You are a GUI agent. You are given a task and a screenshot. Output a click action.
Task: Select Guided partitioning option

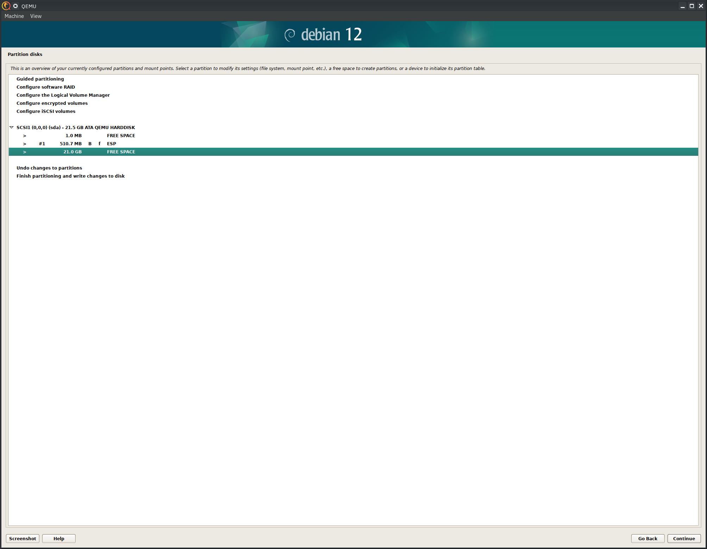click(x=353, y=79)
